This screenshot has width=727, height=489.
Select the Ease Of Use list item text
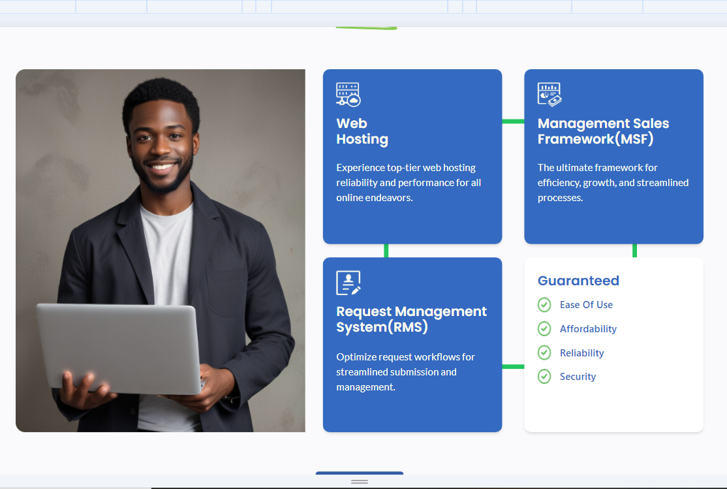586,305
